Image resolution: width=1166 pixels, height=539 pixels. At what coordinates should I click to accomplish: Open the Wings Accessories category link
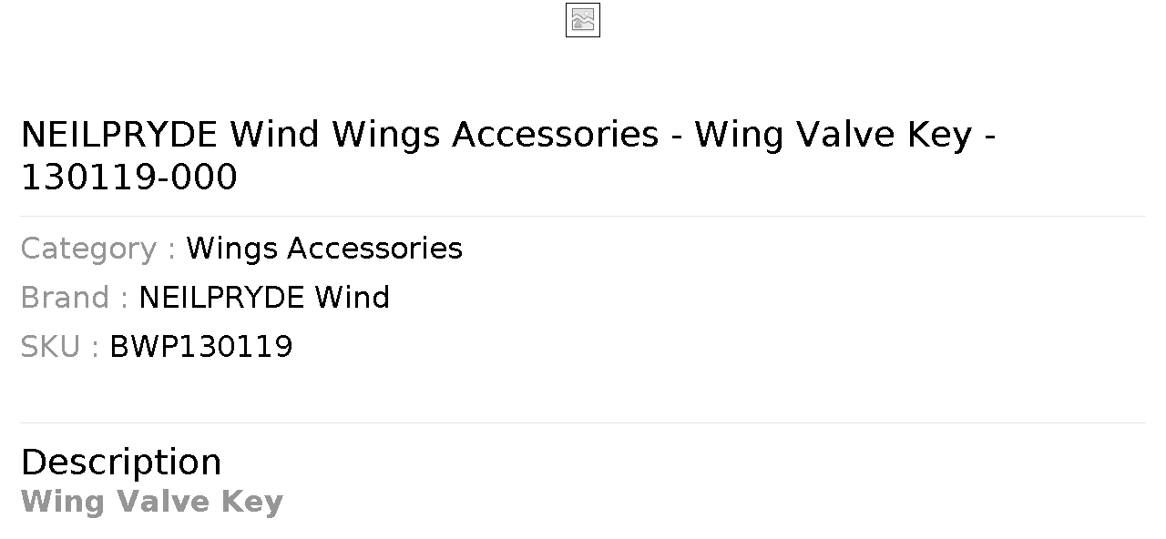coord(324,249)
